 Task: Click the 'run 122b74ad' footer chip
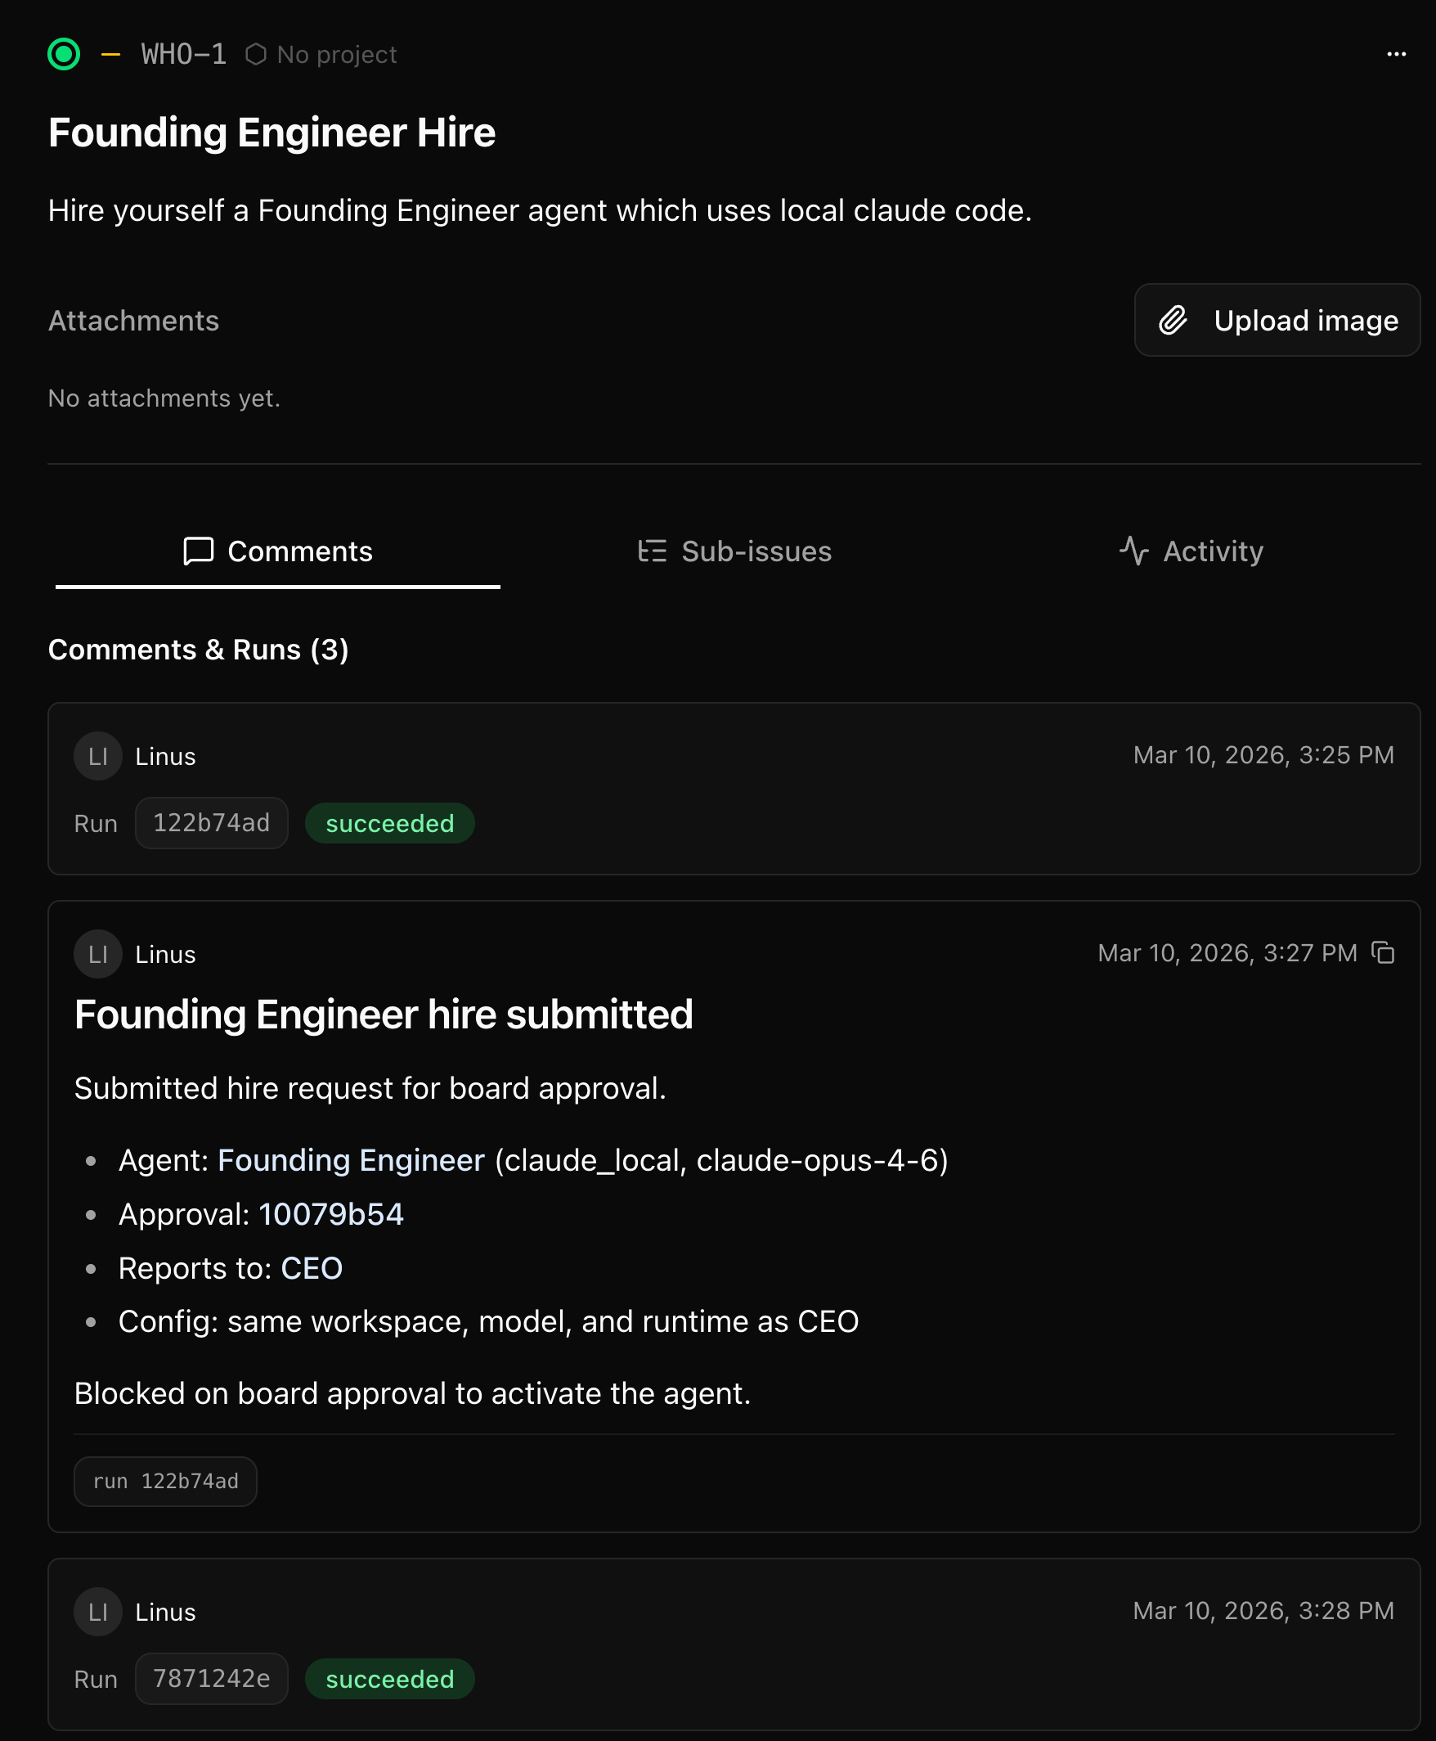pos(165,1481)
